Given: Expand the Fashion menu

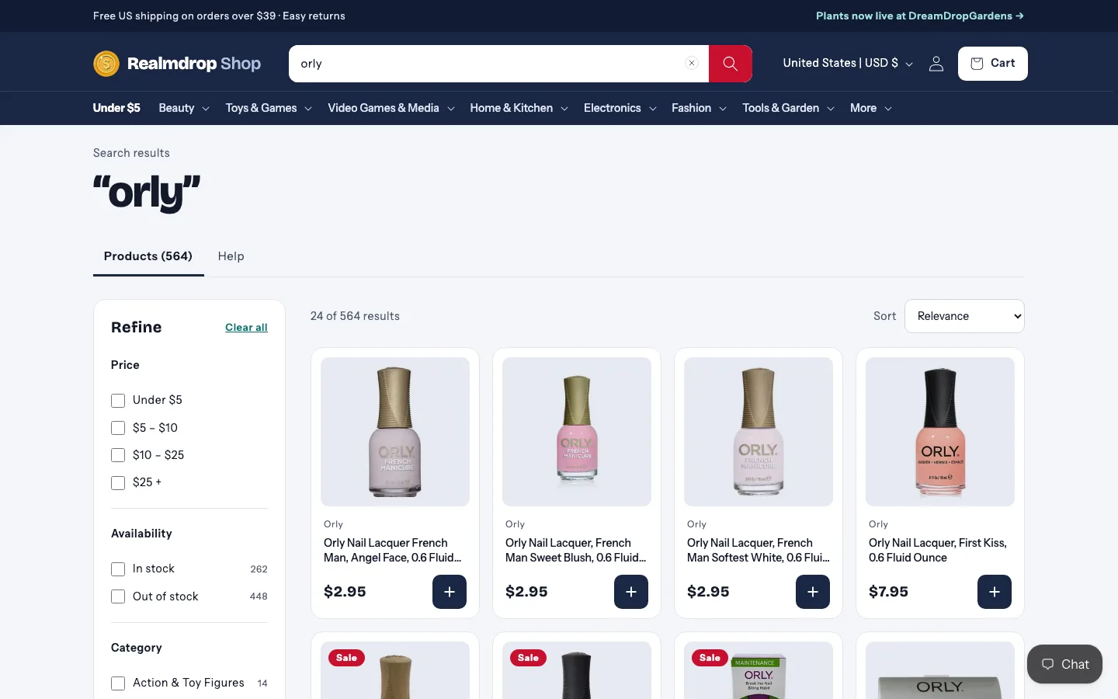Looking at the screenshot, I should (x=699, y=108).
